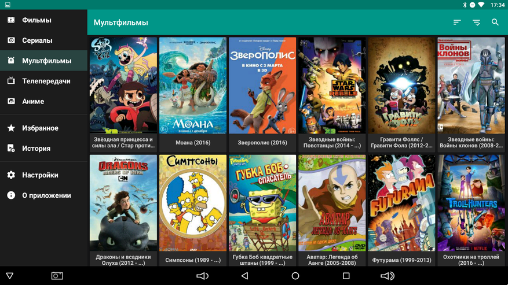
Task: Open the Симпсоны poster
Action: pyautogui.click(x=193, y=203)
